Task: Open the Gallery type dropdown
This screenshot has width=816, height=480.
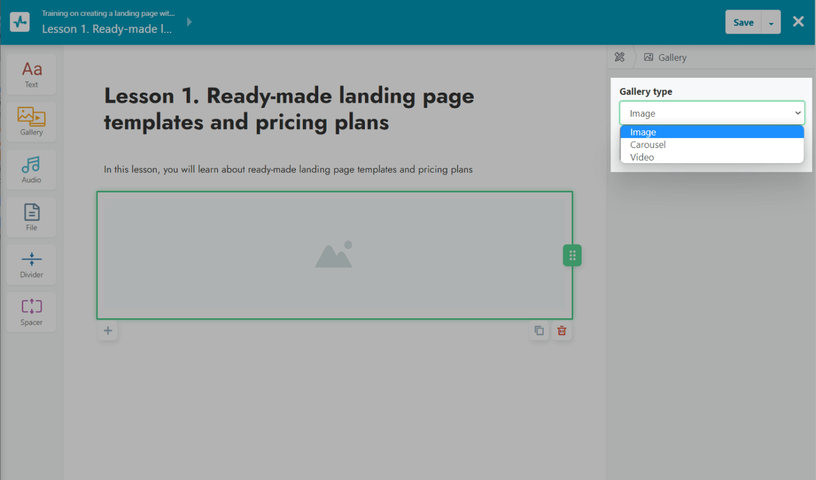Action: coord(711,113)
